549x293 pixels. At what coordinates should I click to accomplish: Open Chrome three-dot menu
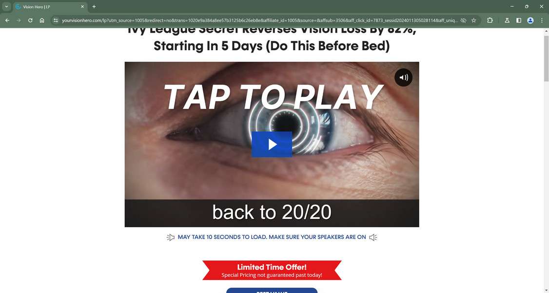click(542, 20)
